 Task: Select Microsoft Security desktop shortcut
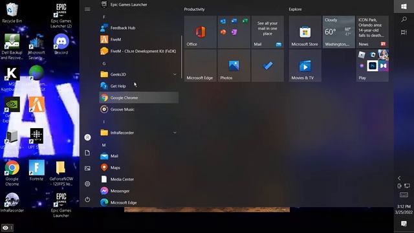tap(36, 47)
